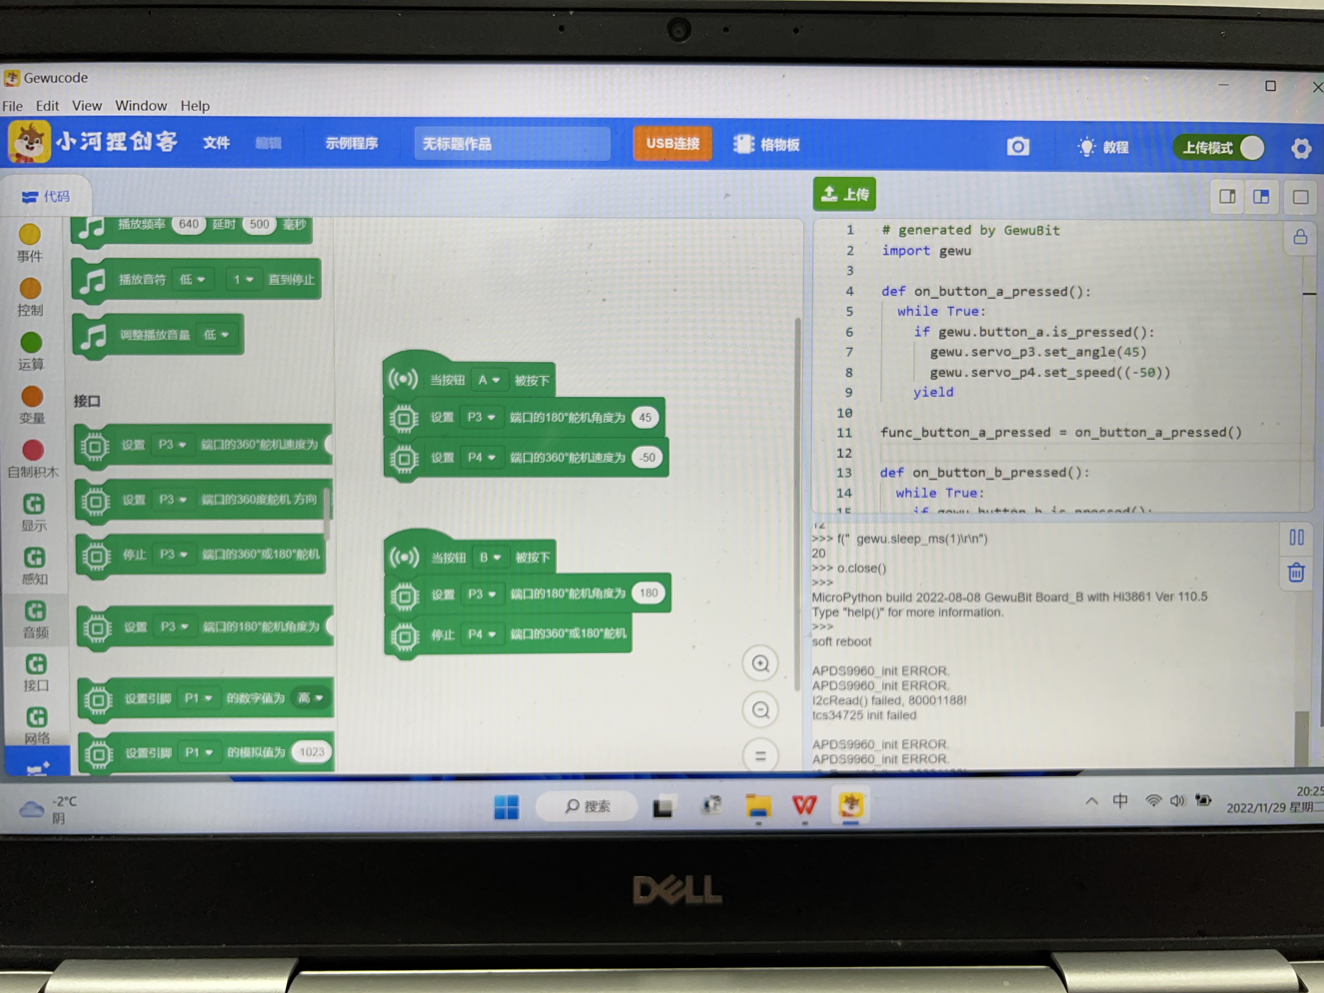Clear console with trash icon

[x=1296, y=572]
